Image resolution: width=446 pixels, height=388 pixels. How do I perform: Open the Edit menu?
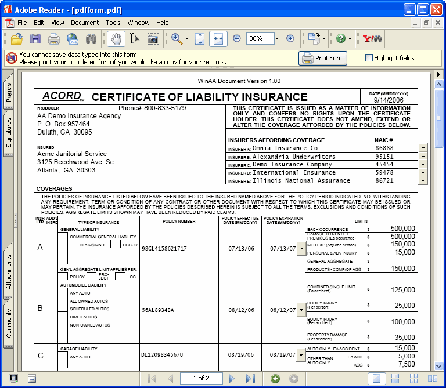pos(39,23)
